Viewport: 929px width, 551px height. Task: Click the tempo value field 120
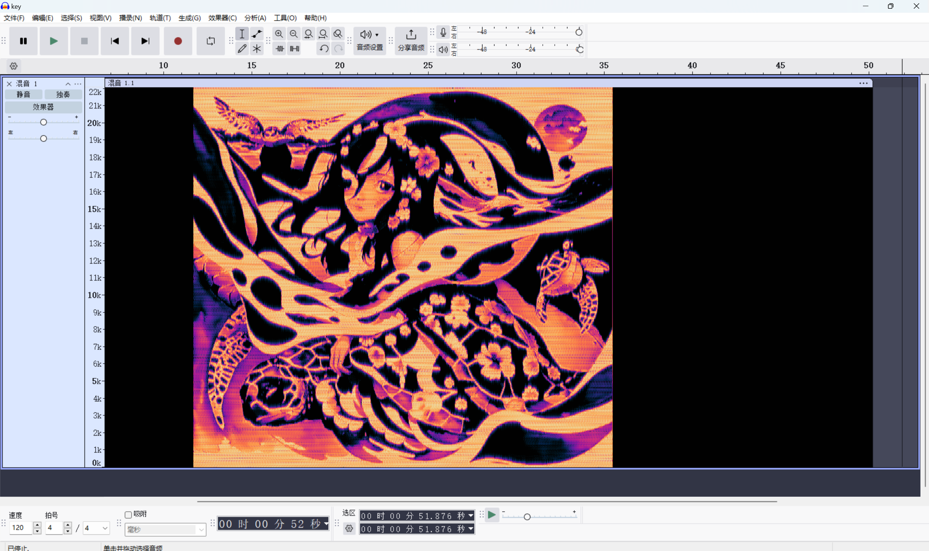21,528
